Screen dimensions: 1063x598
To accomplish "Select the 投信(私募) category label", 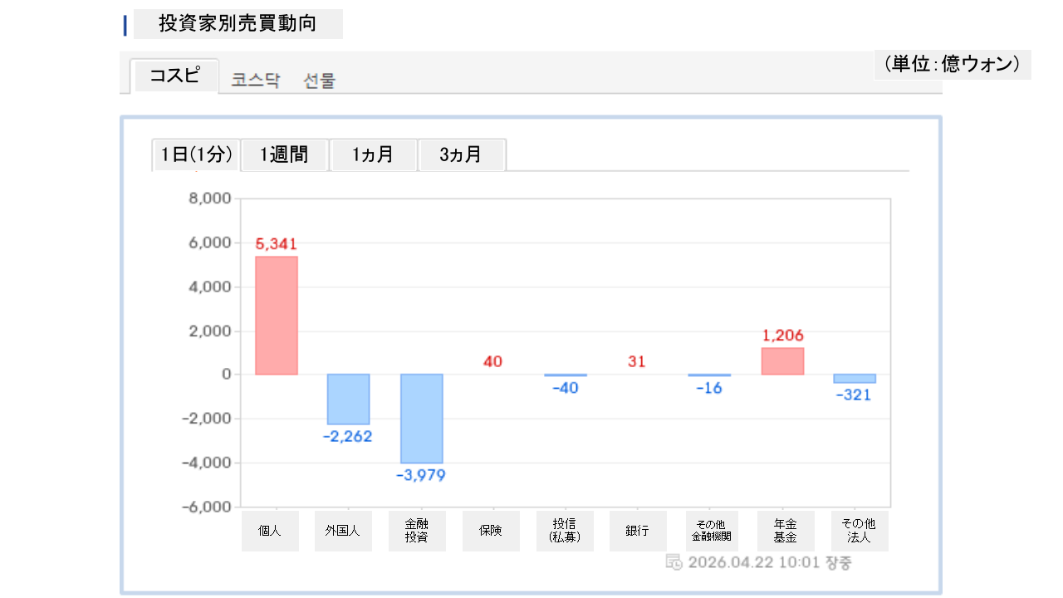I will click(564, 531).
